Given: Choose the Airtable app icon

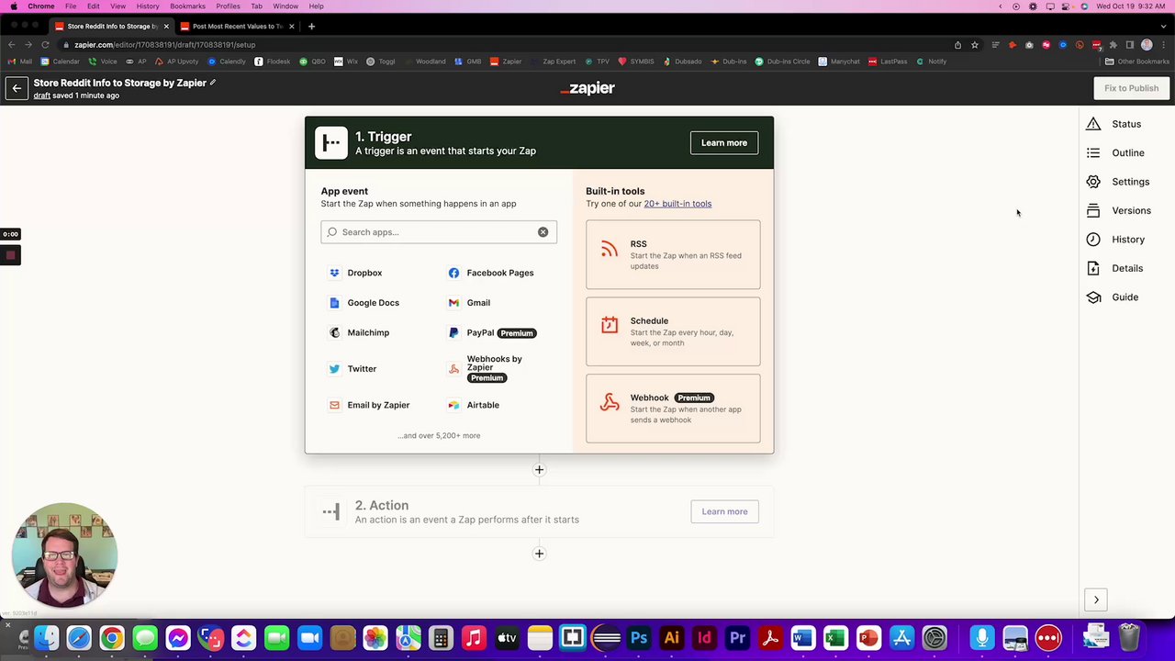Looking at the screenshot, I should pyautogui.click(x=453, y=405).
